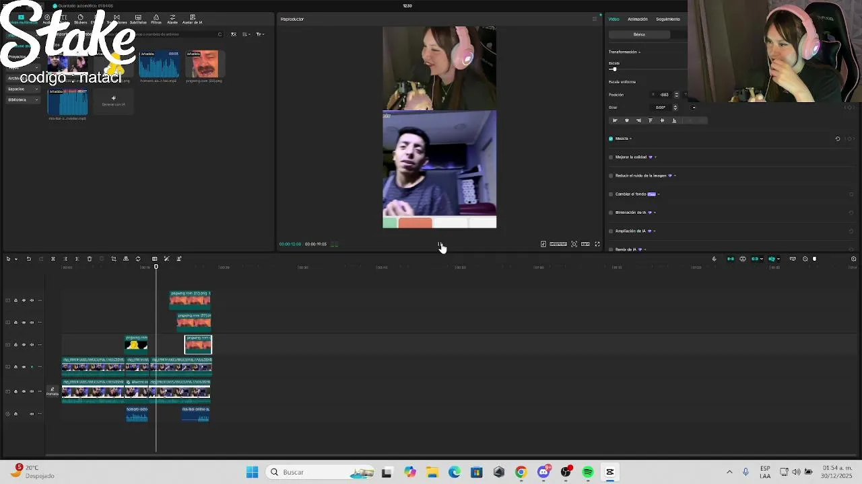
Task: Enable Eliminación de IA checkbox
Action: (611, 212)
